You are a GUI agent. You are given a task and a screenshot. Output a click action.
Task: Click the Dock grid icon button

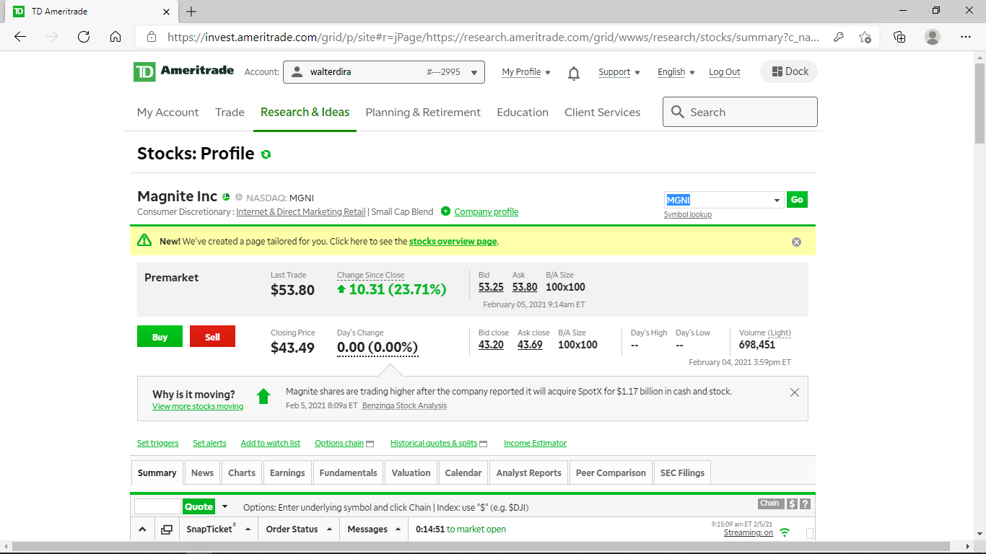790,71
